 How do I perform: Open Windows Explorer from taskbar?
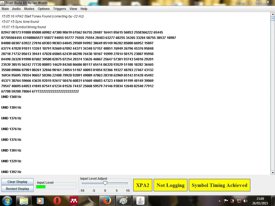point(24,201)
